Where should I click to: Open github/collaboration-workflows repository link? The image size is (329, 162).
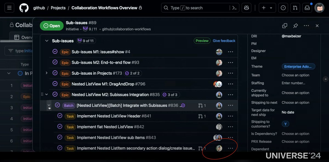[x=126, y=29]
